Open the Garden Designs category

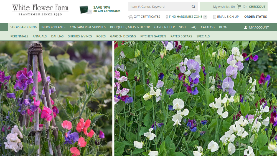click(x=123, y=36)
